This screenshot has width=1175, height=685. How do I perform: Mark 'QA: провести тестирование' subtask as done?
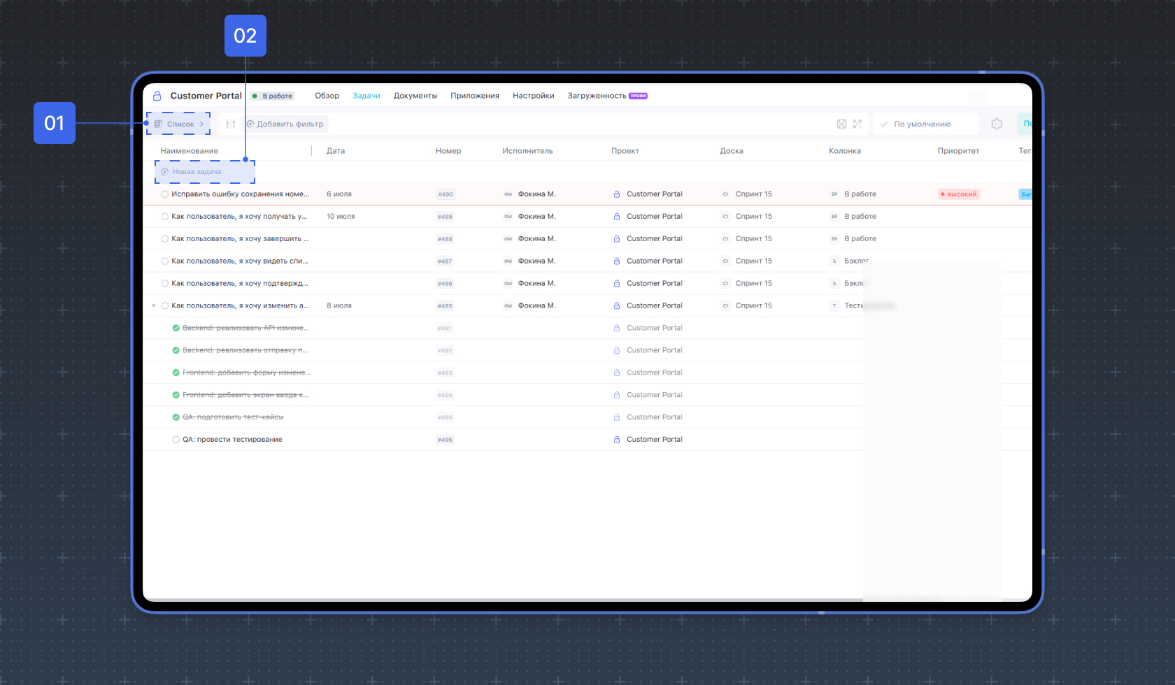coord(176,440)
